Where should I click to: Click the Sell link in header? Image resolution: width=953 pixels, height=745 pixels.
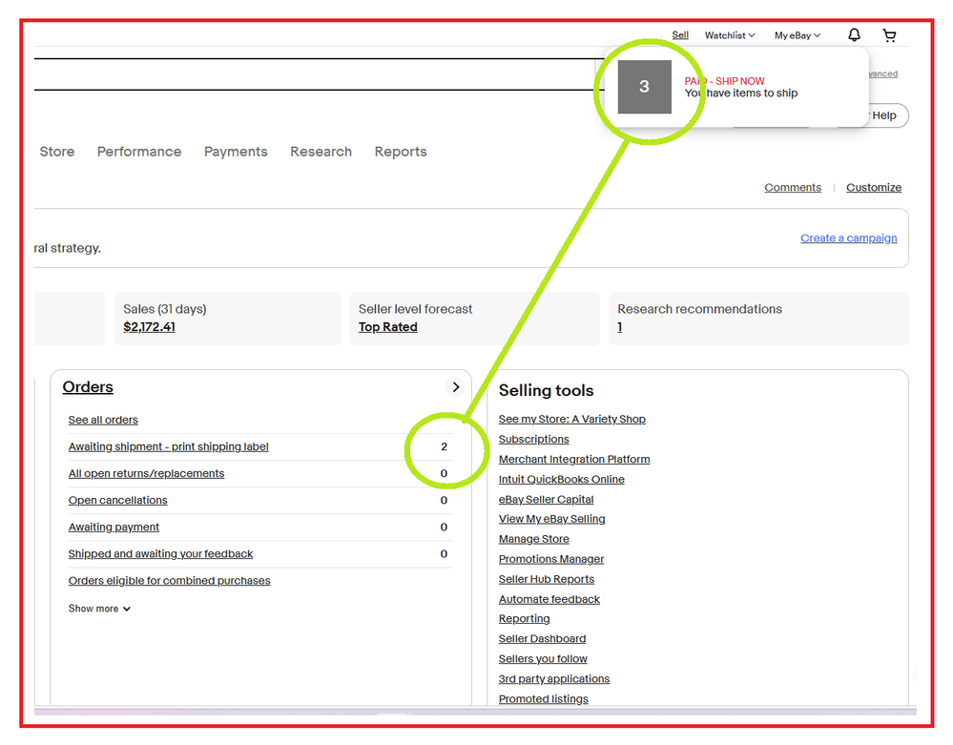click(680, 35)
